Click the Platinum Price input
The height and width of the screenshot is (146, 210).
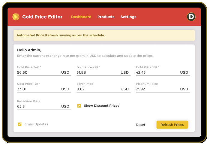point(163,89)
